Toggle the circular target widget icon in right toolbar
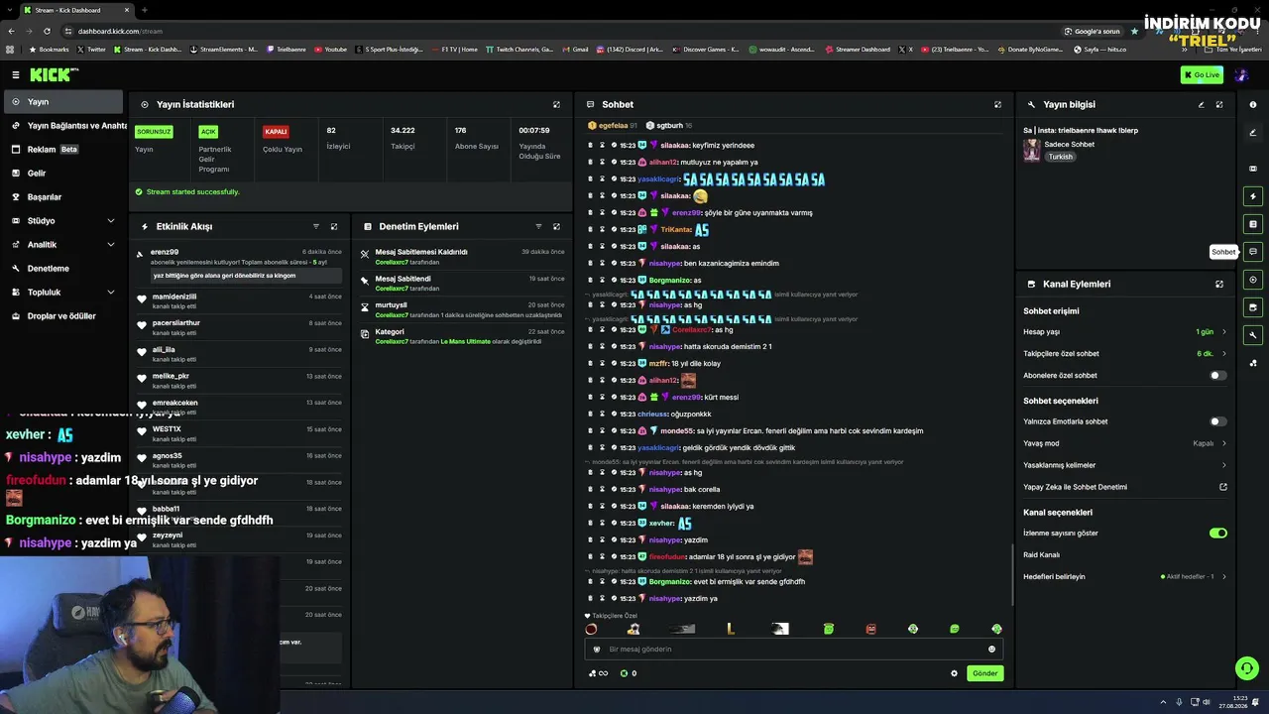Viewport: 1269px width, 714px height. (x=1253, y=280)
